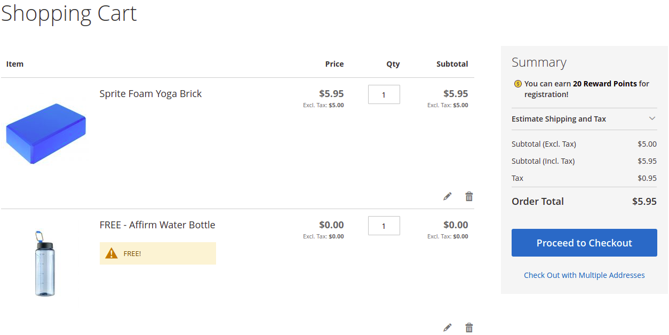Edit the Sprite Foam Yoga Brick item
The image size is (669, 335).
[447, 196]
